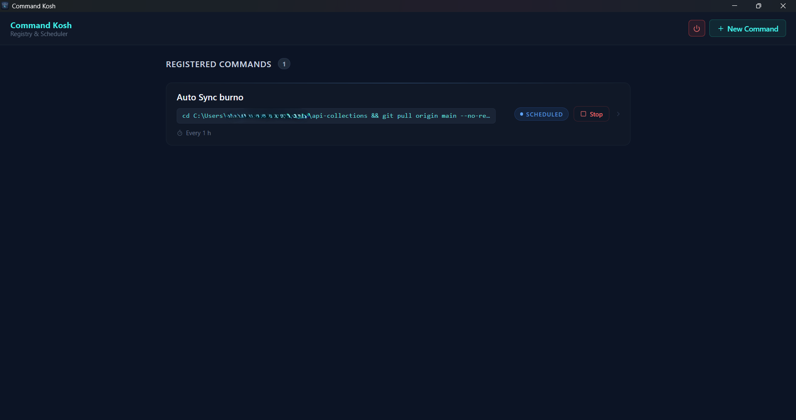796x420 pixels.
Task: Select the Auto Sync burno card title
Action: click(x=210, y=97)
